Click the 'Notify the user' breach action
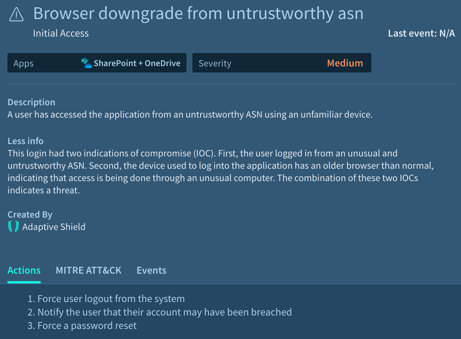Screen dimensions: 461x339 click(x=159, y=312)
